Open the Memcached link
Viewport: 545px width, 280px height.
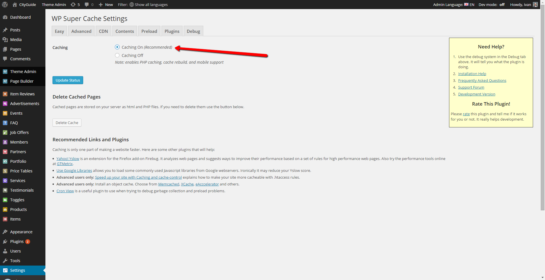click(x=169, y=184)
